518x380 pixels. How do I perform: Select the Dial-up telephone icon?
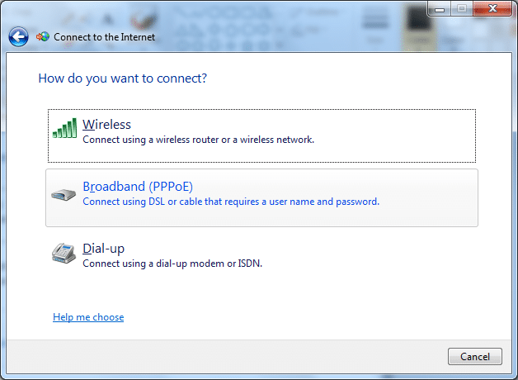[64, 253]
